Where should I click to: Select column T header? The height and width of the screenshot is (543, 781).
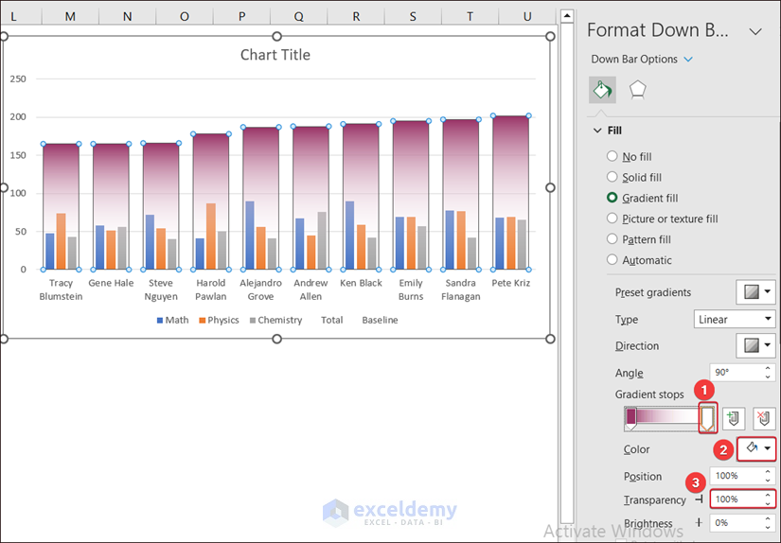tap(470, 16)
